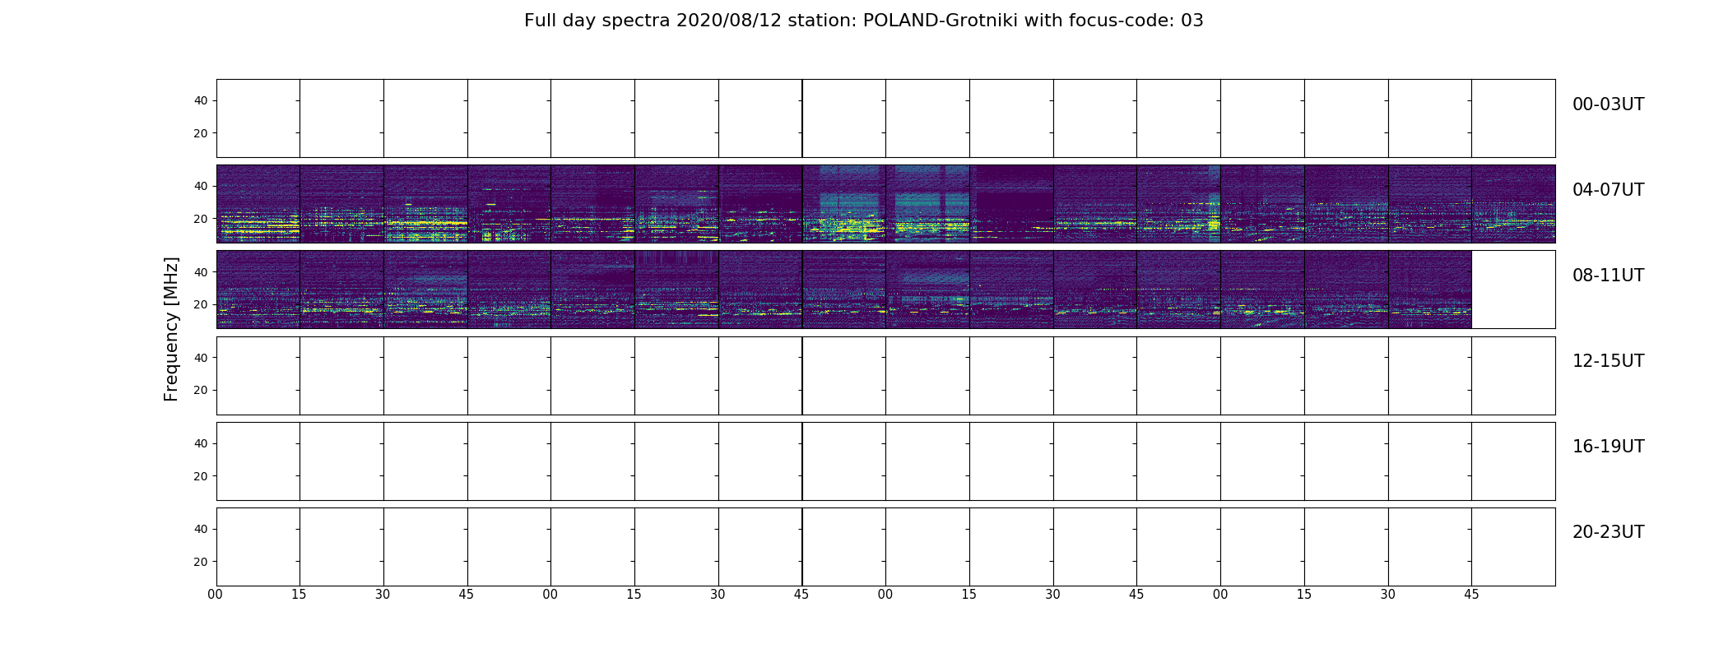Select the "08-11UT" row label
The height and width of the screenshot is (658, 1728).
click(1608, 276)
